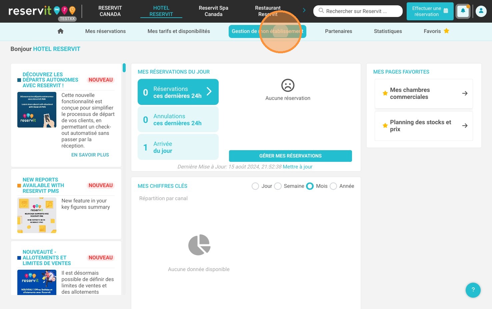This screenshot has width=492, height=309.
Task: Click the HOTEL RESERVIT greeting name
Action: [x=57, y=49]
